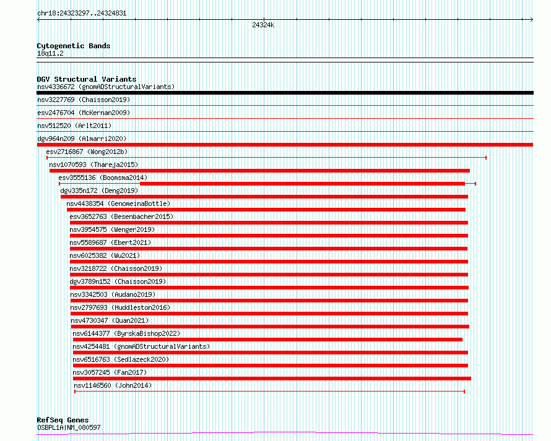
Task: Click the red bar under nsv3057245 Fan2017
Action: click(272, 379)
